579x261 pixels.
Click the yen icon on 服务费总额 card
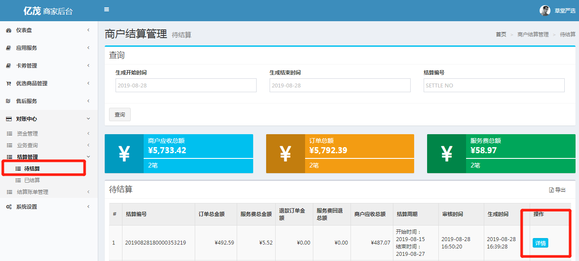point(447,154)
